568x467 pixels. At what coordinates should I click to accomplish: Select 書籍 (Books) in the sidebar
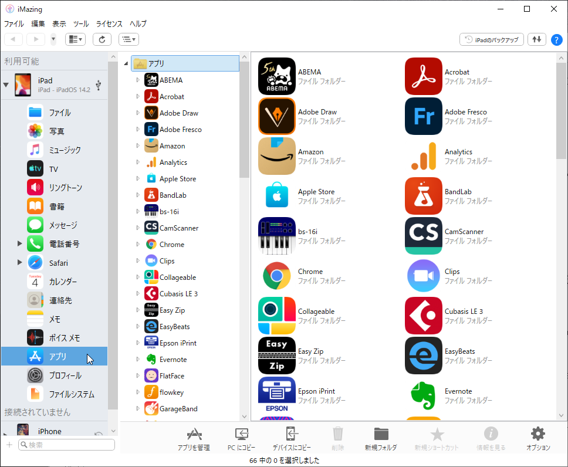[55, 207]
